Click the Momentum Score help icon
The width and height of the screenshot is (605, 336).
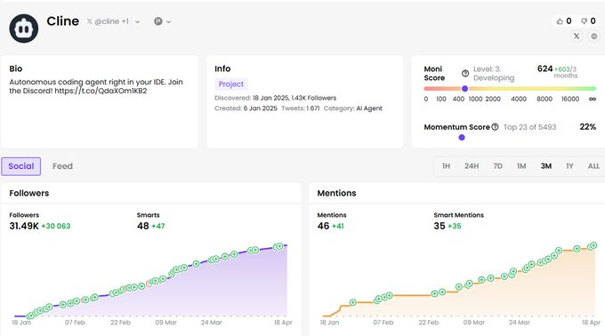tap(495, 127)
